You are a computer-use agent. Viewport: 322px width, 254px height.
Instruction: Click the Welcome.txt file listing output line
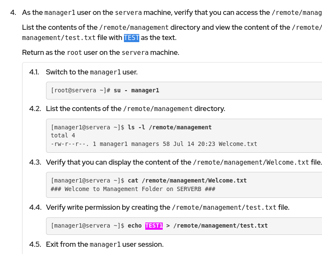coord(154,144)
